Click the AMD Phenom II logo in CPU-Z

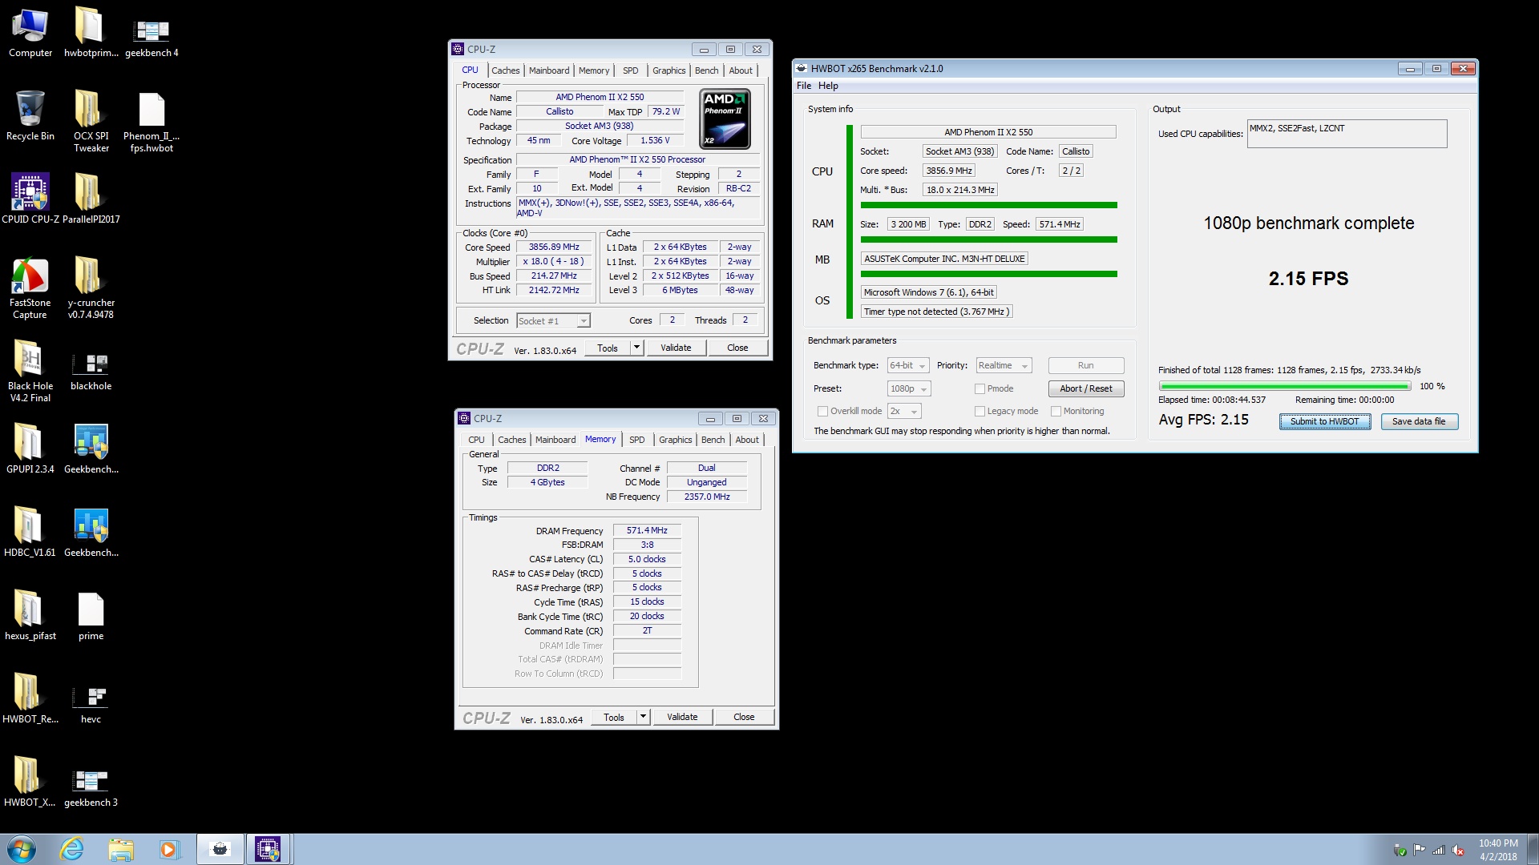725,119
